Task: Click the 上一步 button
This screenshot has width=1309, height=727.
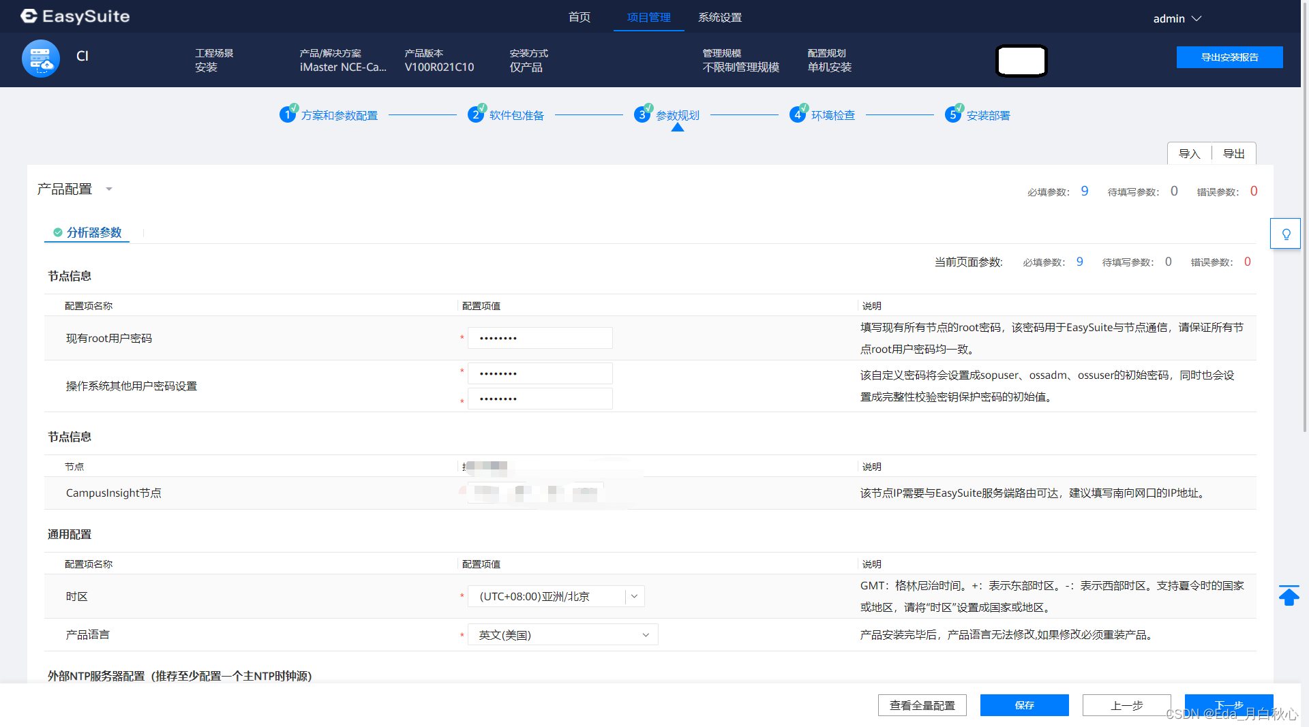Action: pyautogui.click(x=1127, y=705)
